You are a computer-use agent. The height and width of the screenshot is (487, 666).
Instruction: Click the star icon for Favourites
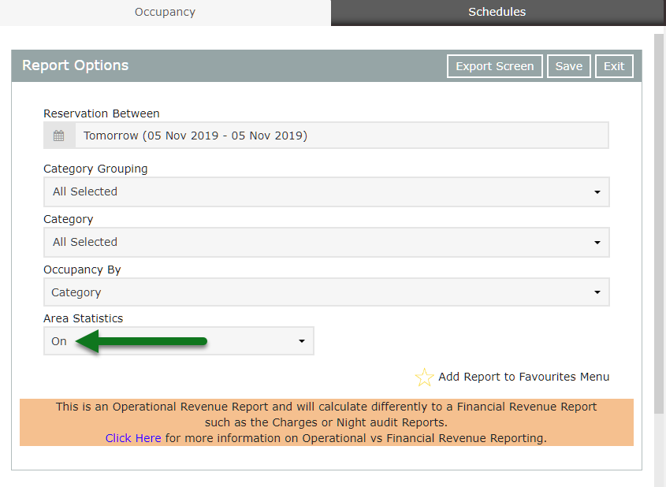coord(424,377)
